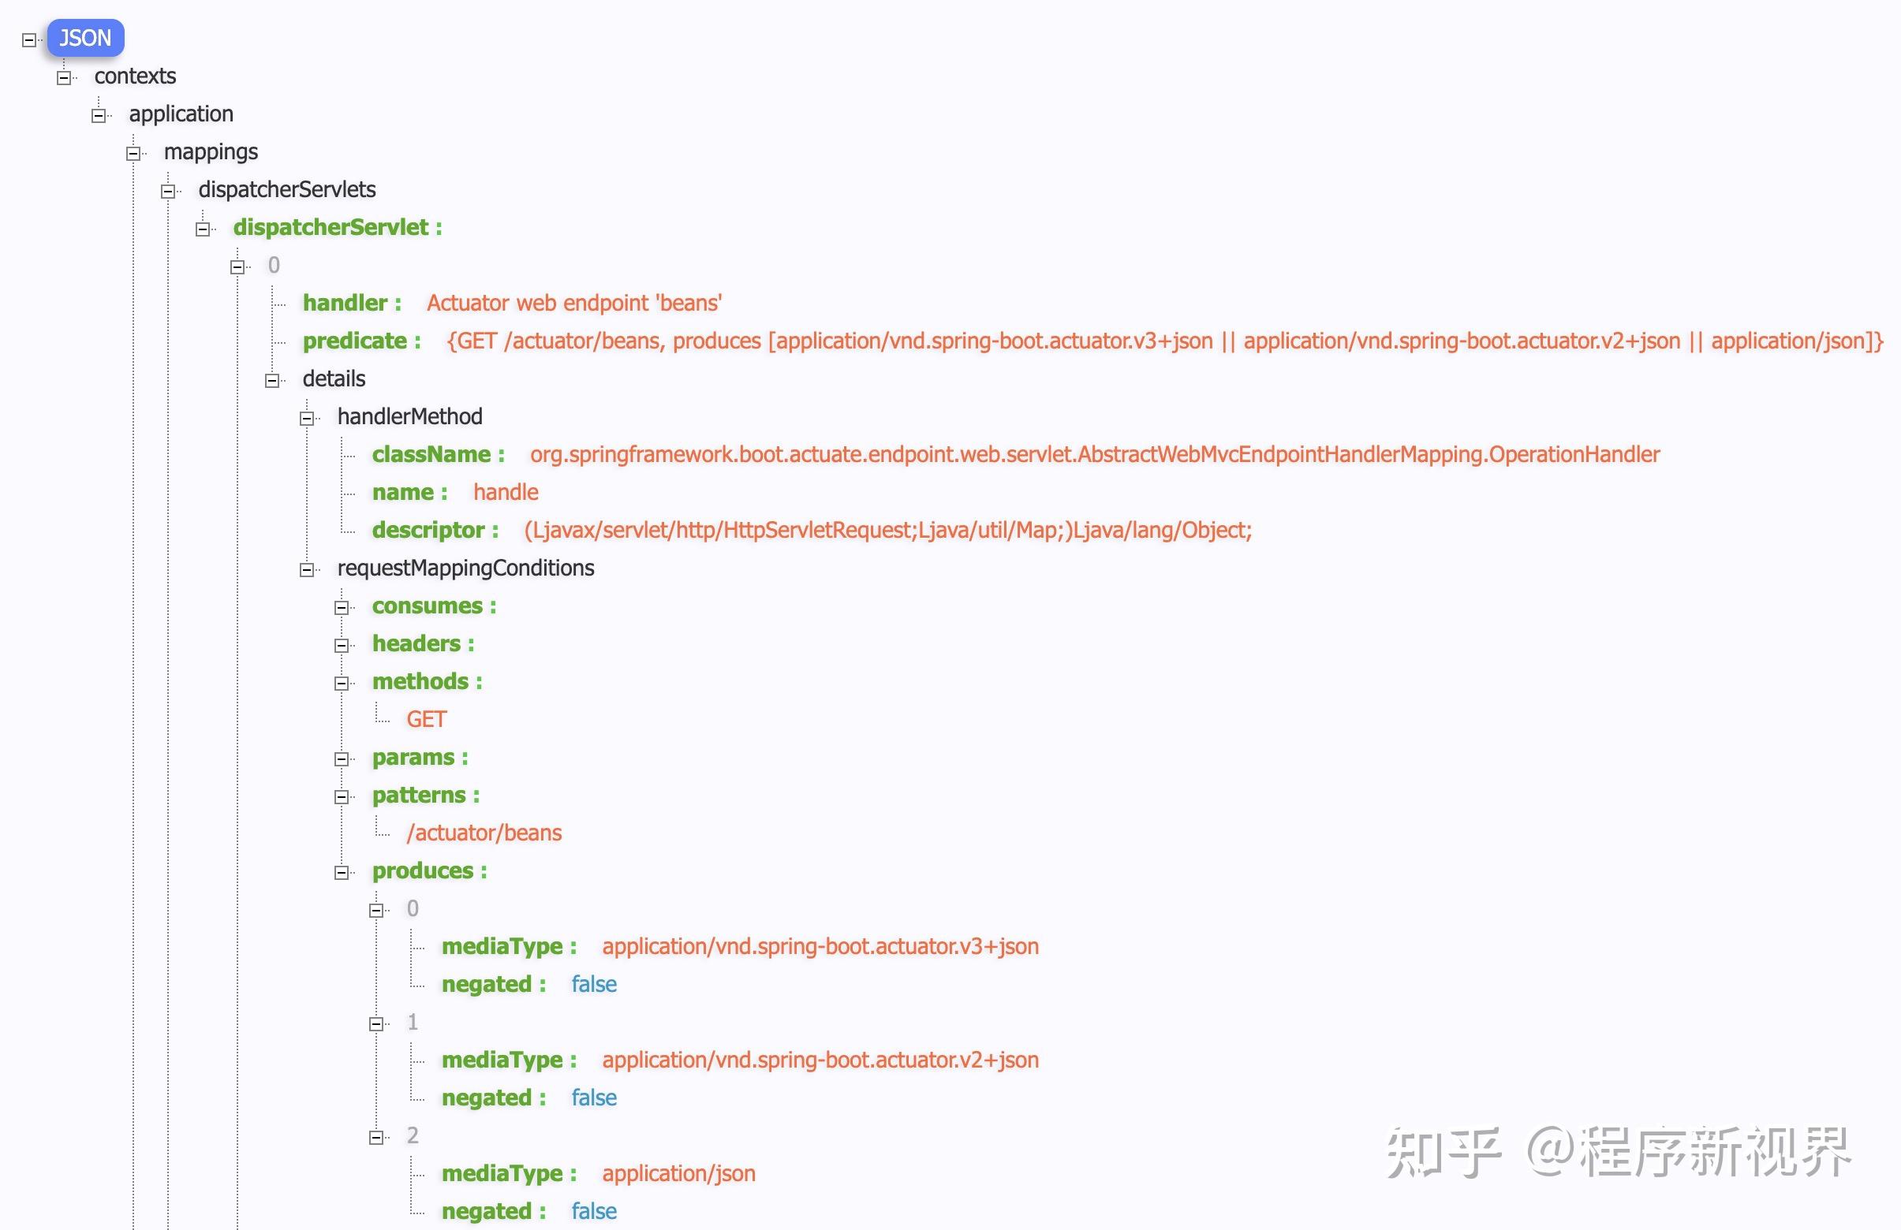Select the /actuator/beans pattern value
This screenshot has width=1901, height=1230.
[x=484, y=833]
